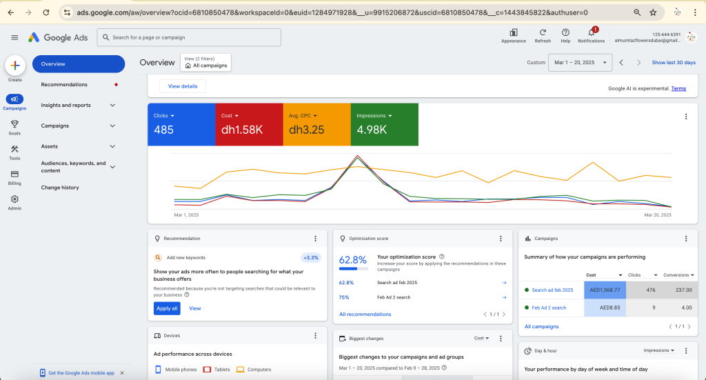Click Get the Google Ads mobile app
The width and height of the screenshot is (706, 380).
81,373
